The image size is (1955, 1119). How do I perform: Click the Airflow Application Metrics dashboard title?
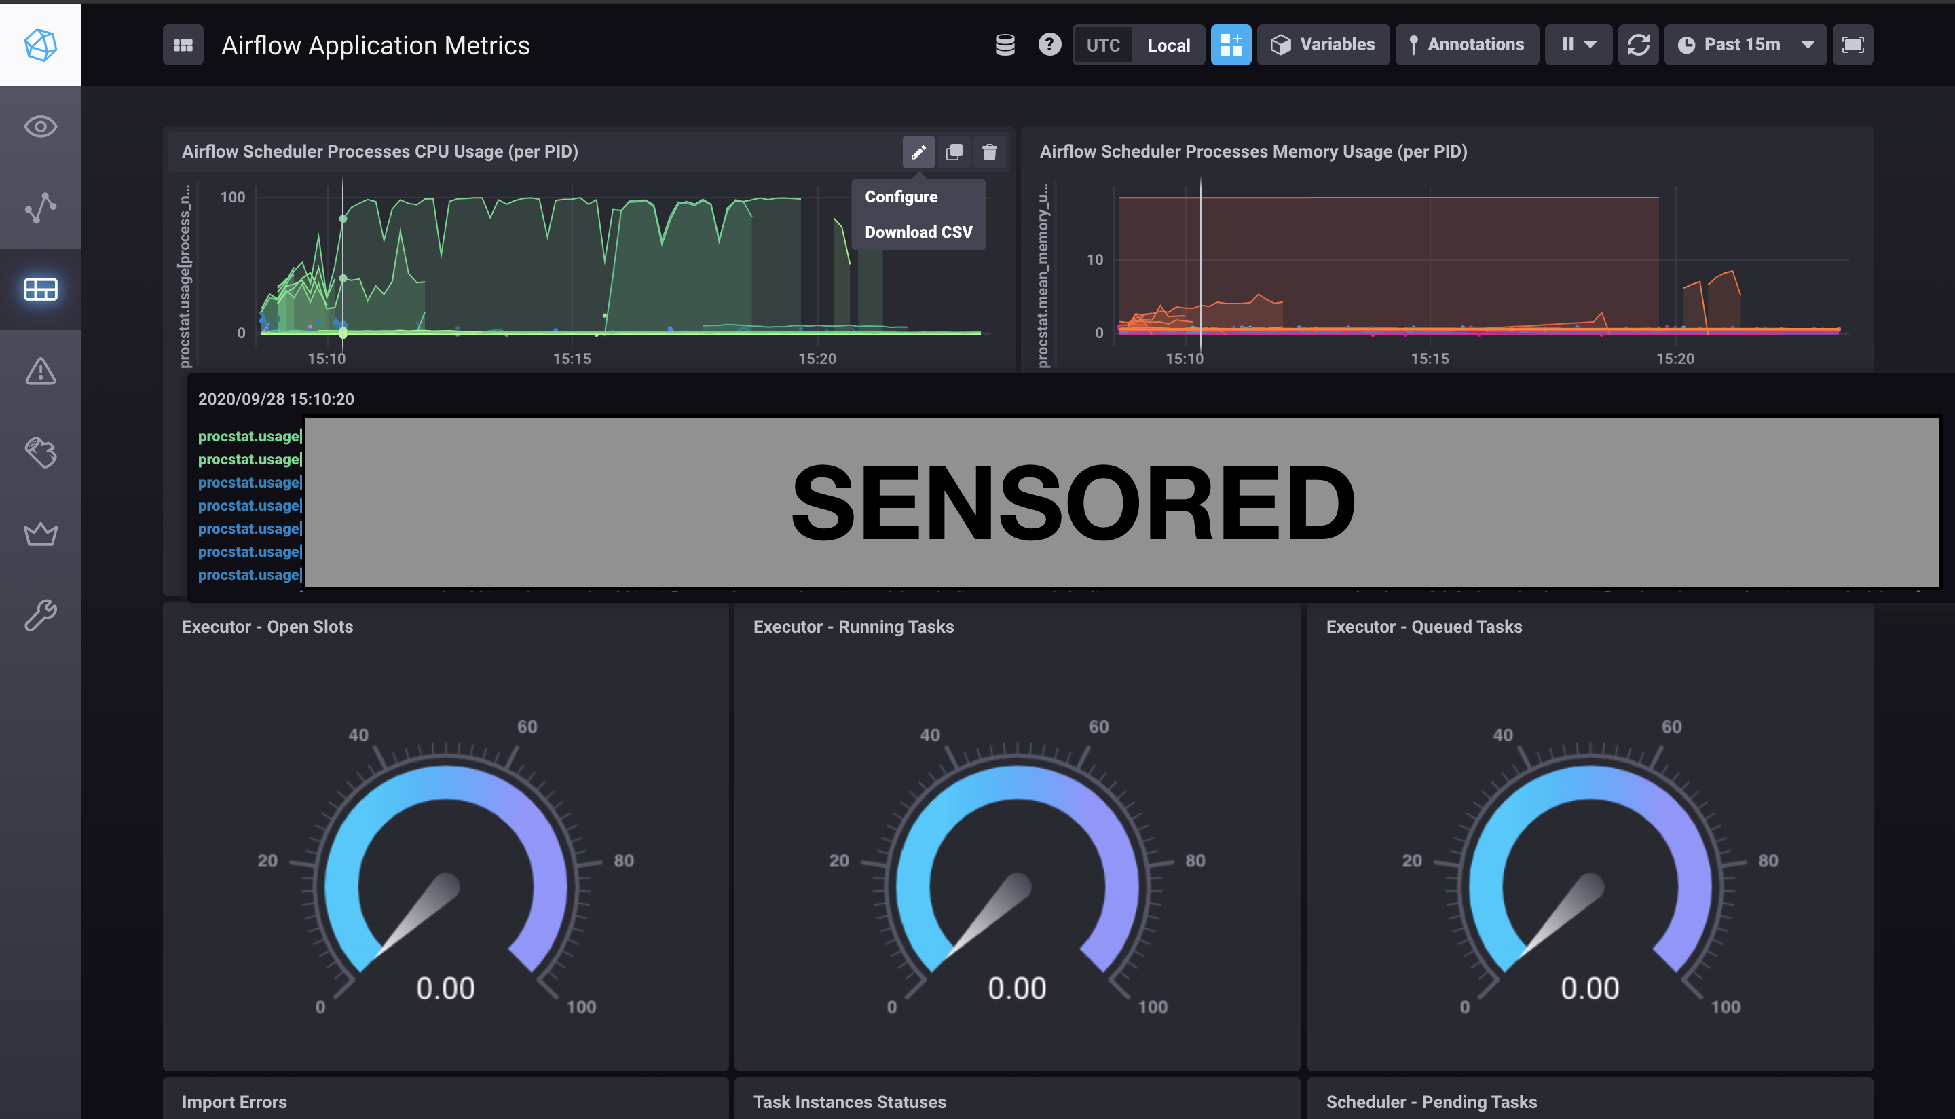(375, 45)
